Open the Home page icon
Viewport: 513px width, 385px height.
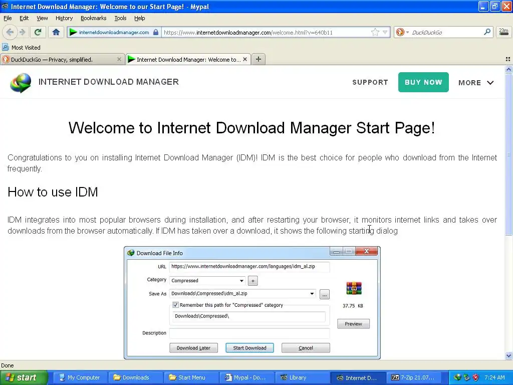tap(56, 32)
